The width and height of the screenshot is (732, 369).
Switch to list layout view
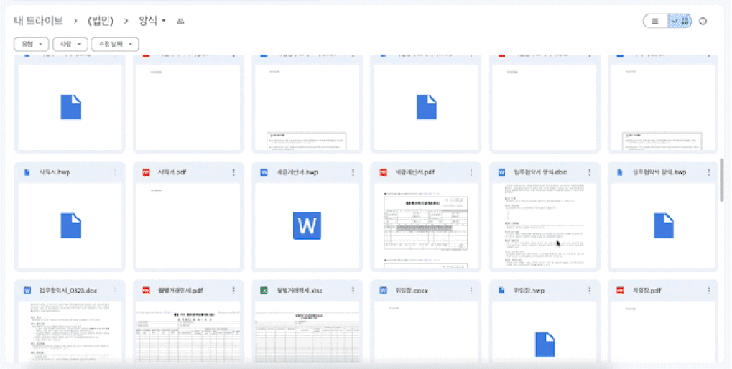655,21
